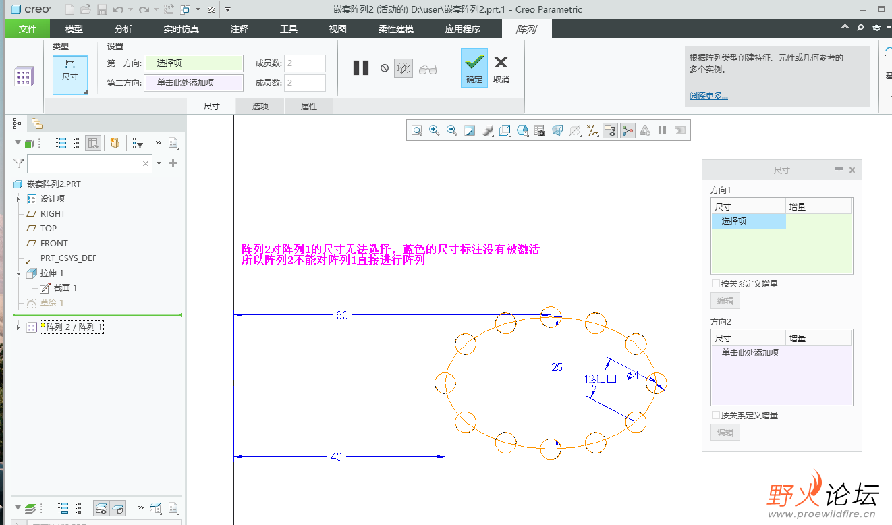This screenshot has height=525, width=892.
Task: Open the quick access toolbar customize arrow
Action: pos(227,9)
